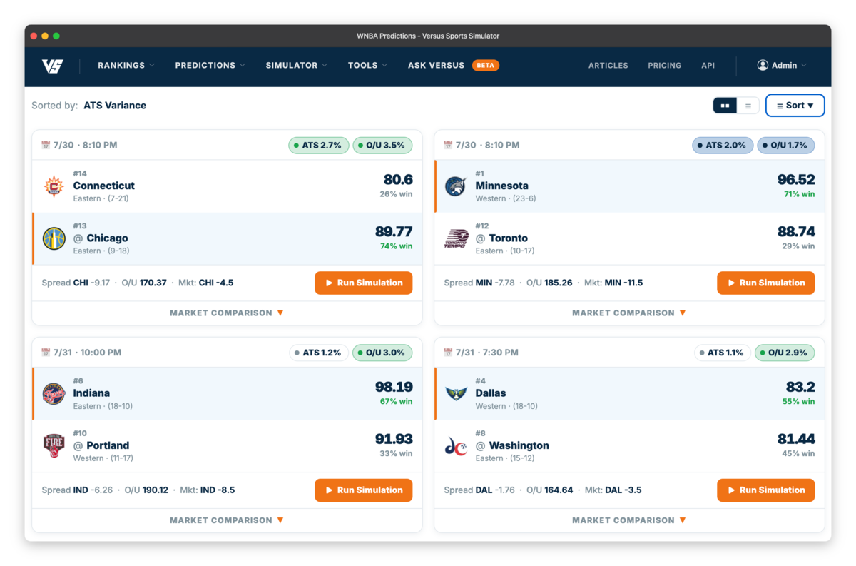The image size is (856, 566).
Task: Expand Market Comparison for Minnesota-Toronto game
Action: coord(629,313)
